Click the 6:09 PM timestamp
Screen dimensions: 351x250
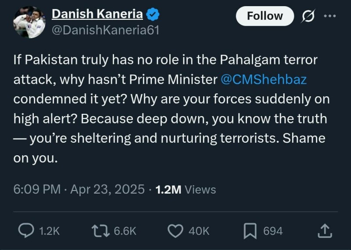pyautogui.click(x=37, y=189)
